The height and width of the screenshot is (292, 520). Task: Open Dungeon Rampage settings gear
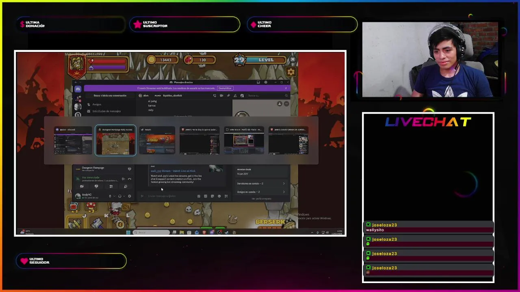click(291, 72)
